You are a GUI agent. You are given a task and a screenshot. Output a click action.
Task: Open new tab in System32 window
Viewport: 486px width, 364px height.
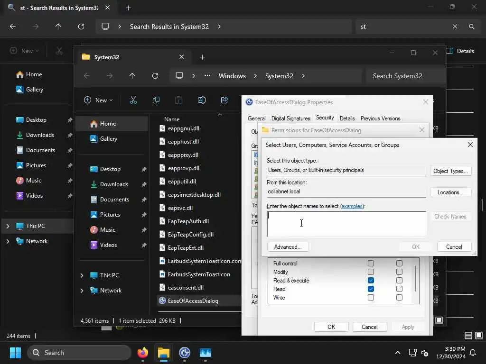click(x=202, y=57)
